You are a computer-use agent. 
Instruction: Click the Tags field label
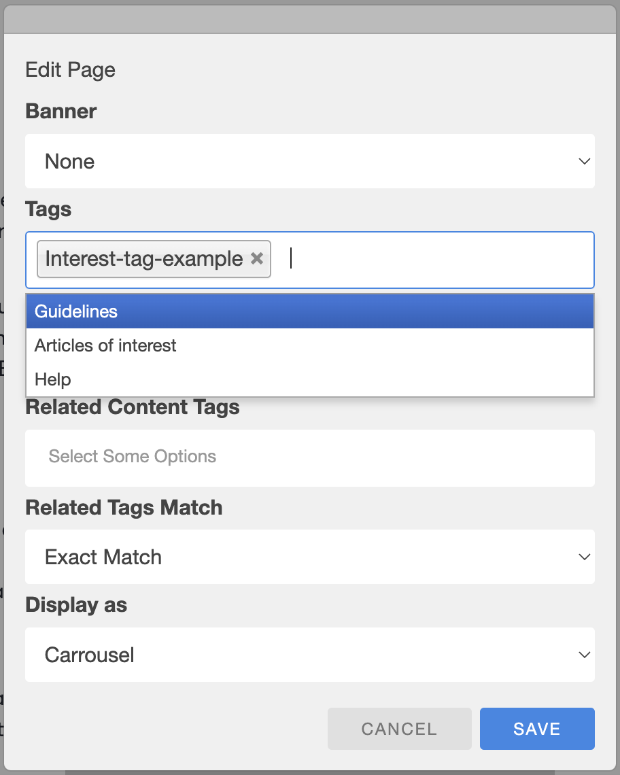pyautogui.click(x=48, y=209)
